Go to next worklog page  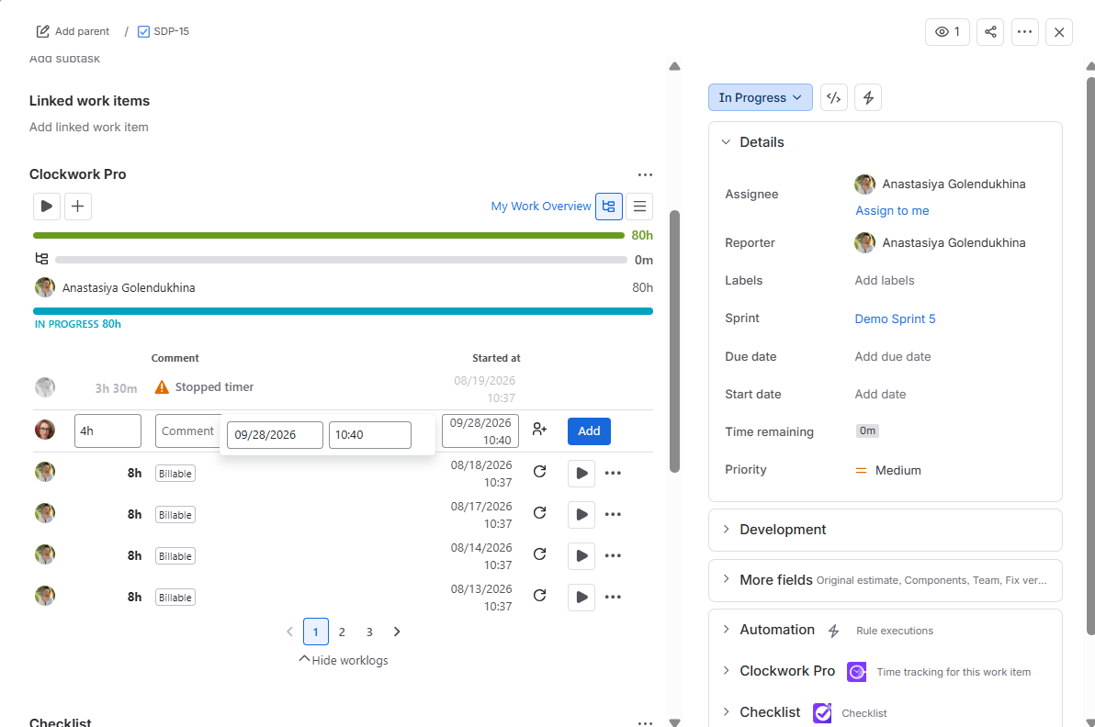point(397,632)
